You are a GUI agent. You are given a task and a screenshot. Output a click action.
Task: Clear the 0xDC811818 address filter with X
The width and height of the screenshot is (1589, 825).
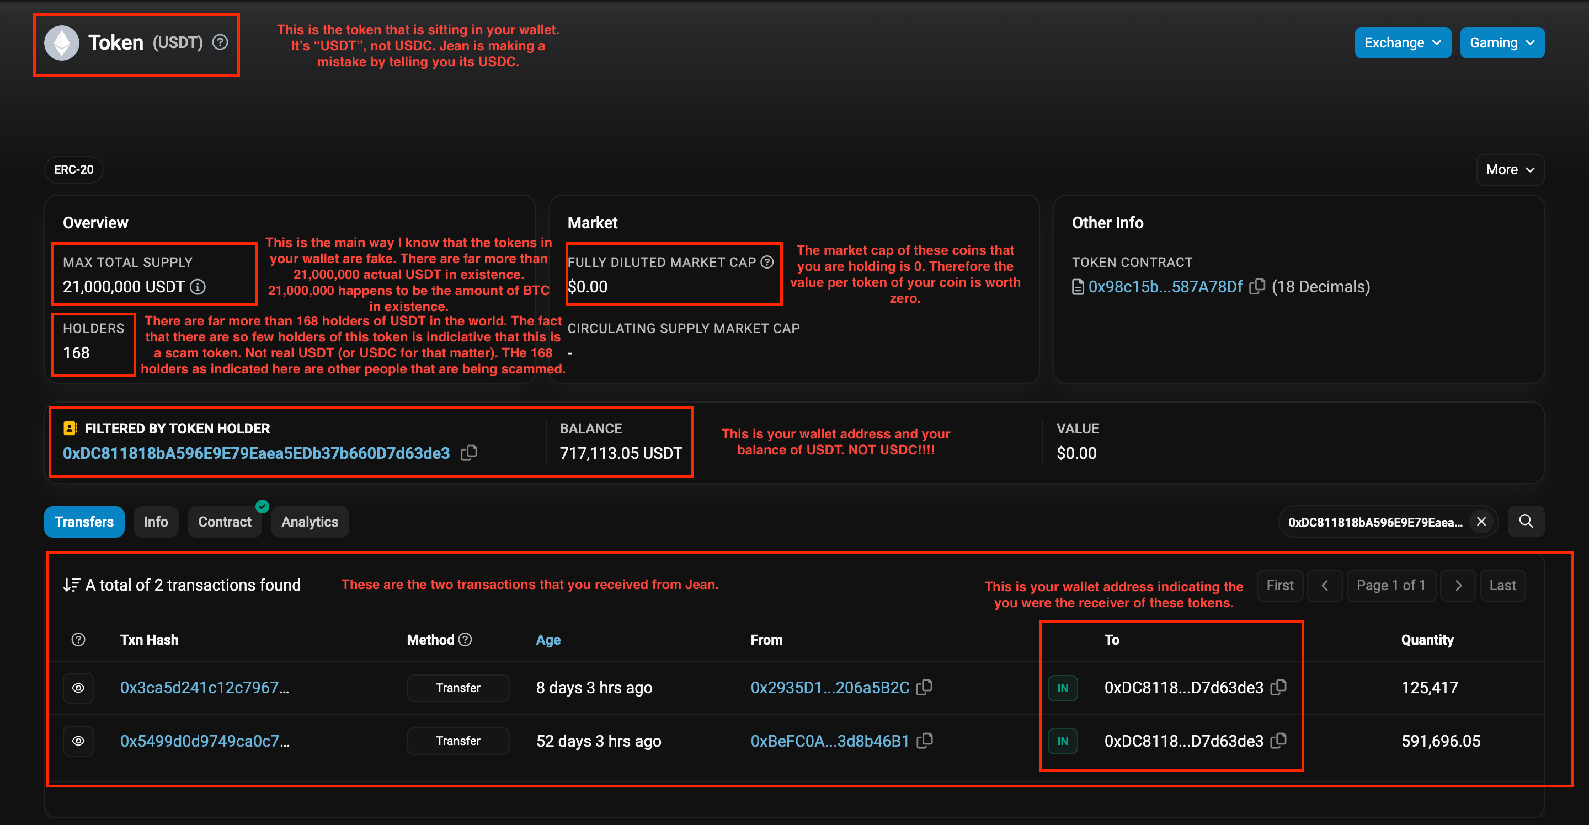point(1481,522)
